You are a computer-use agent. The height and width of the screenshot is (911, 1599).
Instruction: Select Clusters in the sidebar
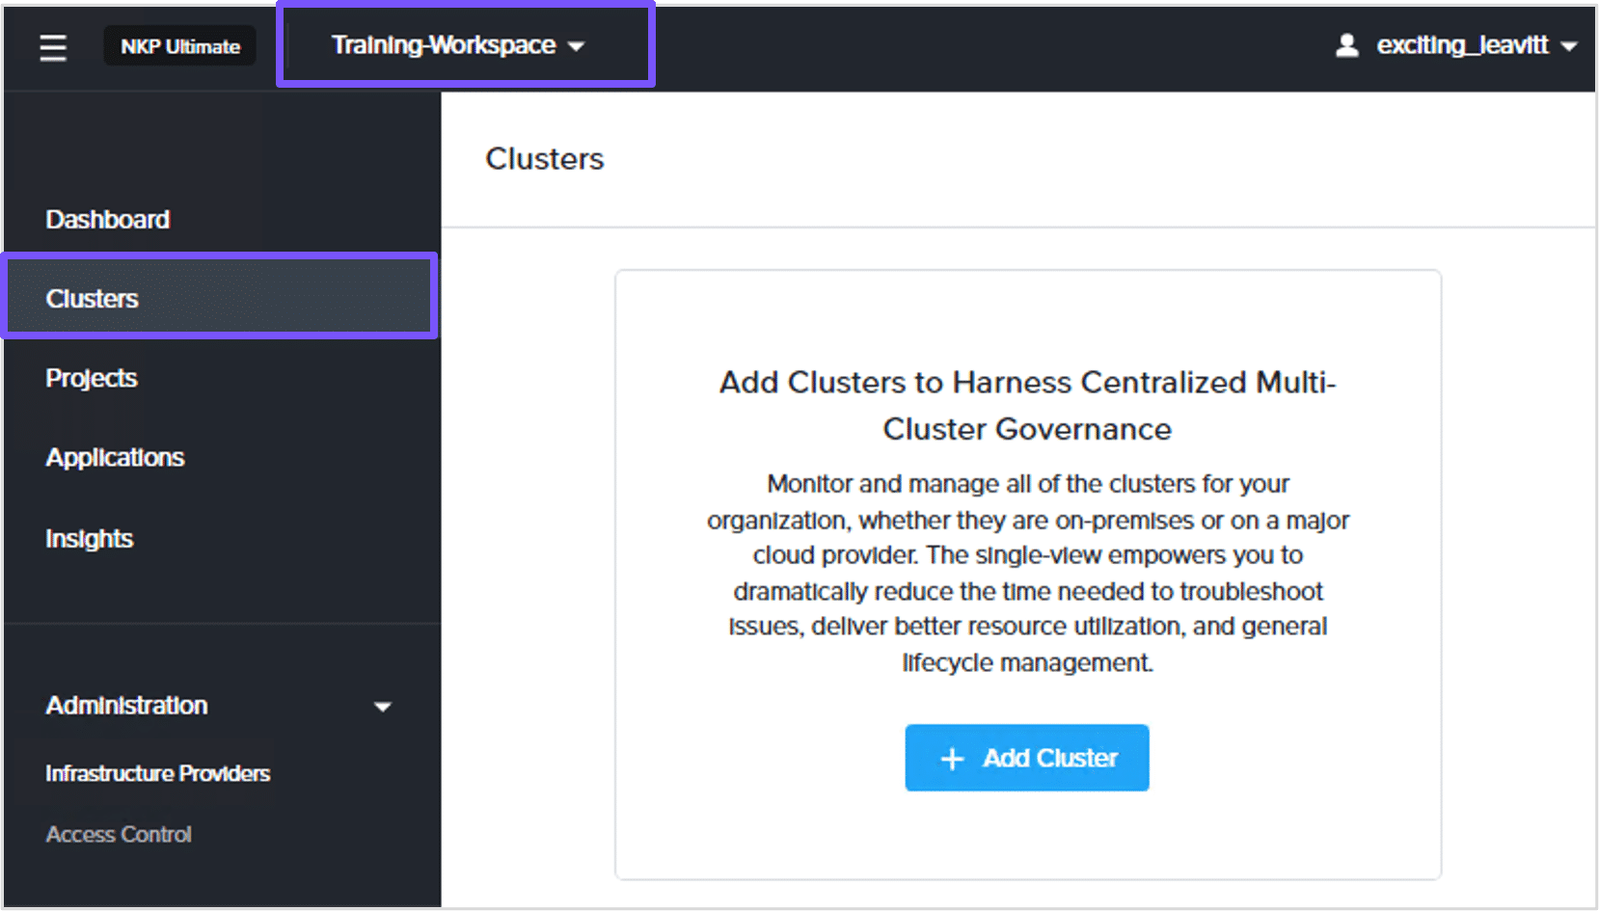tap(93, 299)
